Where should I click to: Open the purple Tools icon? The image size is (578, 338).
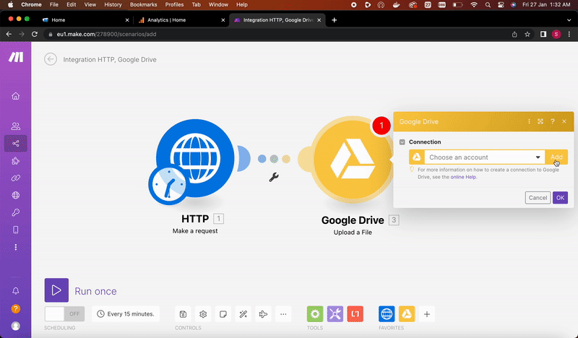(x=335, y=314)
